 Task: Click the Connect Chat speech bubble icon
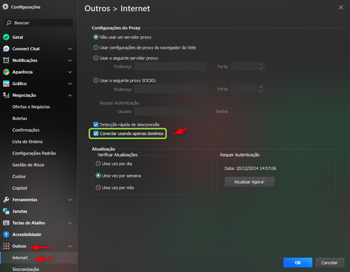click(x=6, y=49)
